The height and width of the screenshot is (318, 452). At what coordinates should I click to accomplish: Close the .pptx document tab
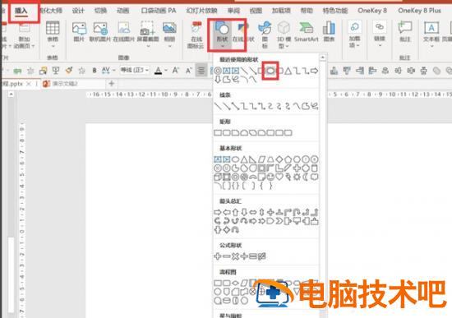pos(28,84)
